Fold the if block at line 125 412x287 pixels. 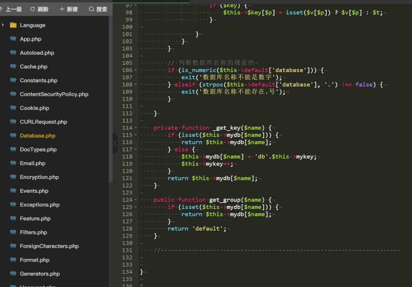coord(136,207)
